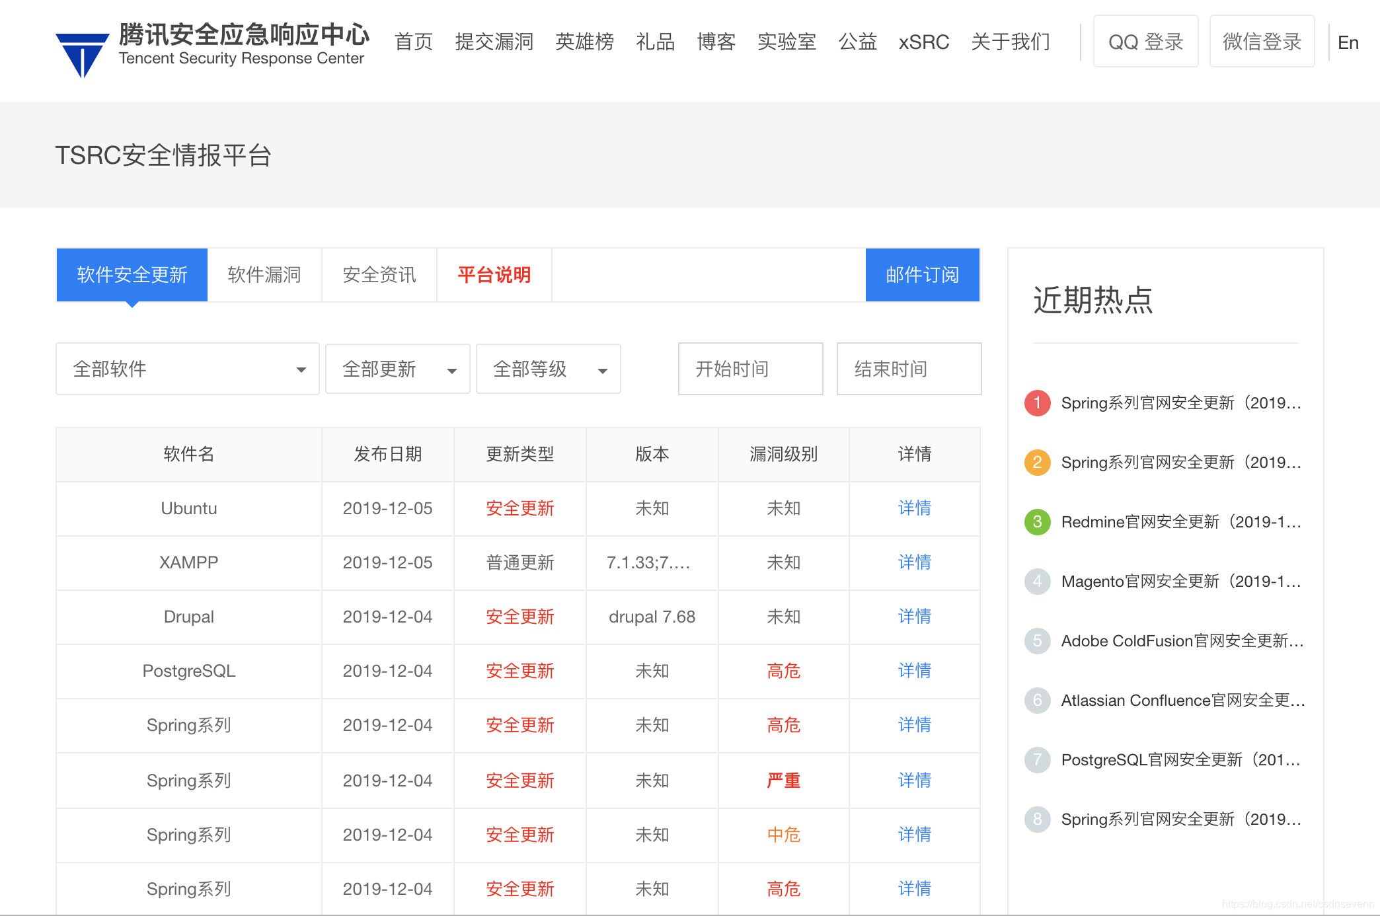Click the 开始时间 start date field
Screen dimensions: 1380x916
coord(750,369)
